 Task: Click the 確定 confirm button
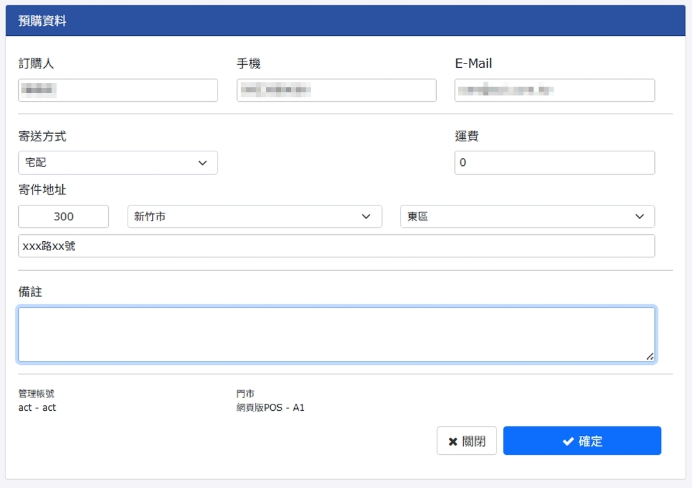[x=582, y=440]
